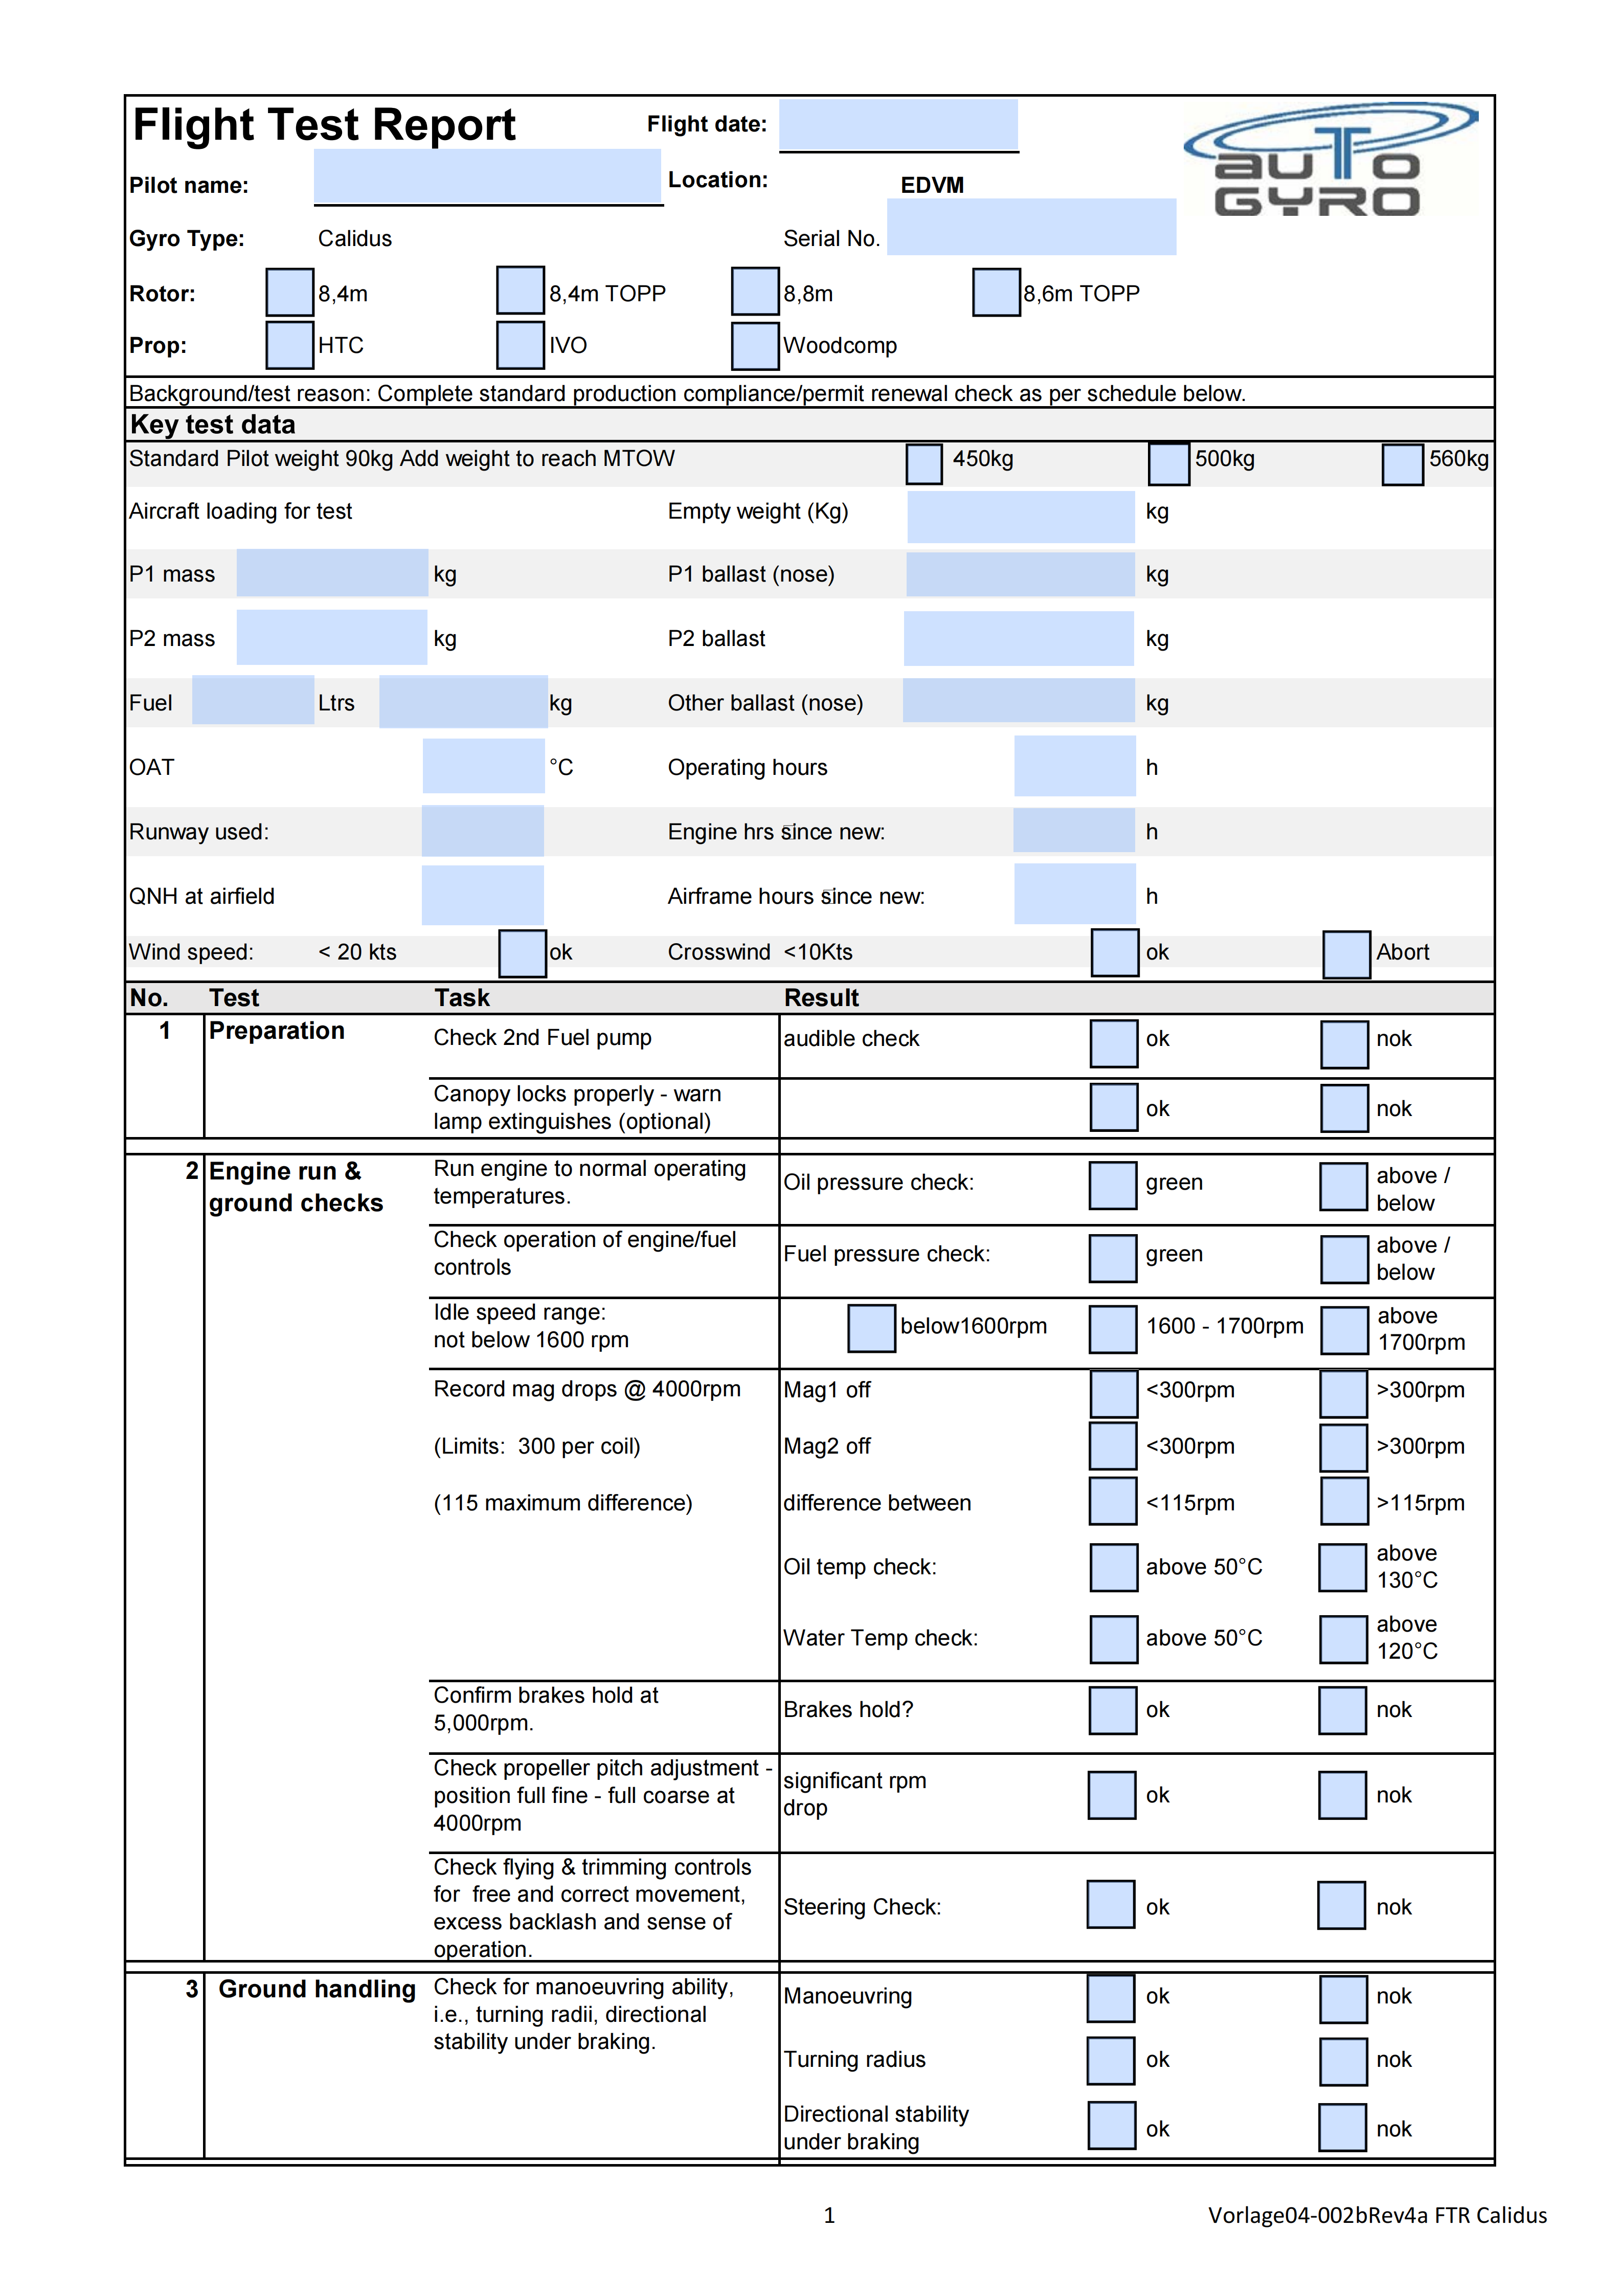This screenshot has height=2296, width=1623.
Task: Click the Flight date input field
Action: tap(898, 125)
